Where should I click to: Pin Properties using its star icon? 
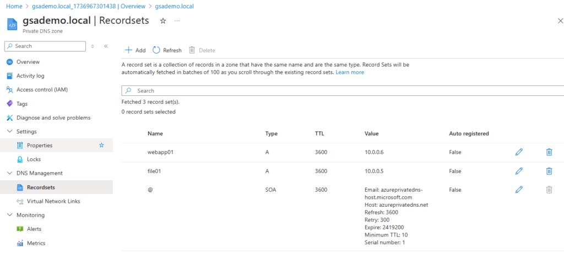pyautogui.click(x=101, y=146)
